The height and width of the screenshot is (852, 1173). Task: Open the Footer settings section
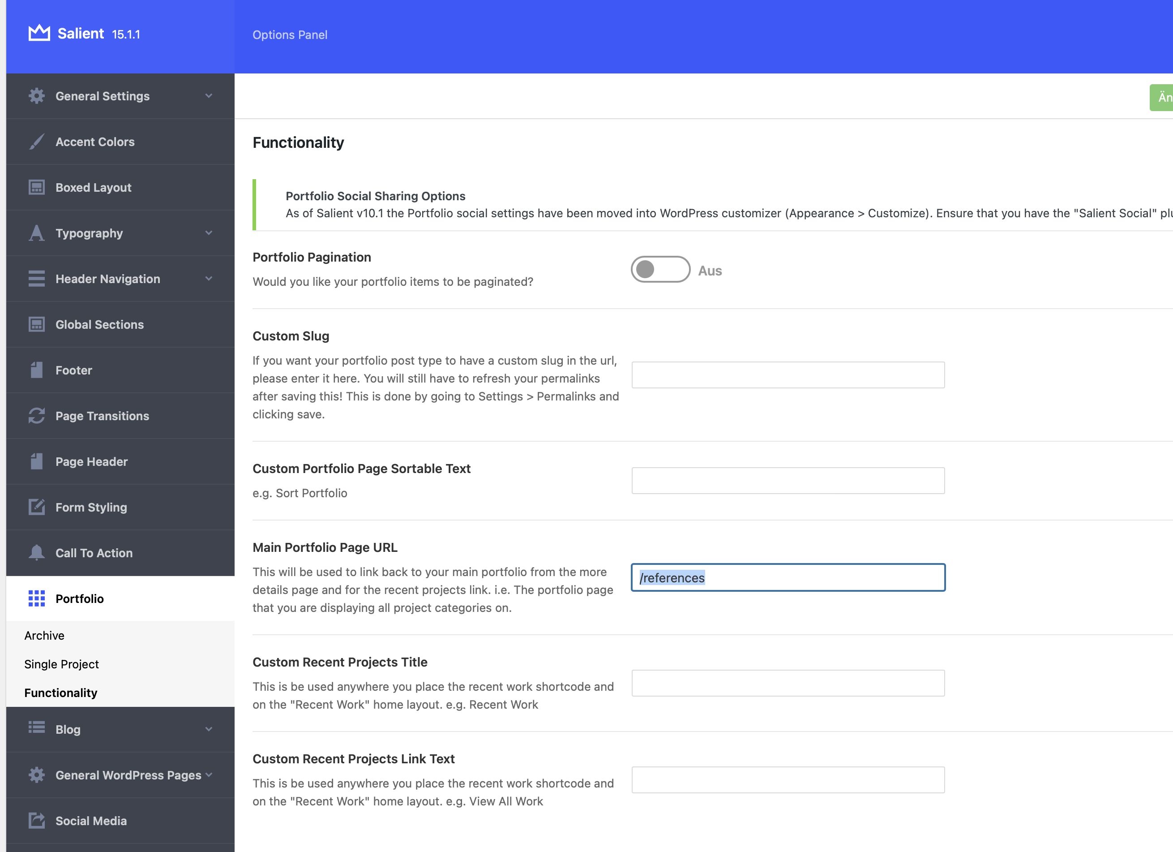coord(120,370)
